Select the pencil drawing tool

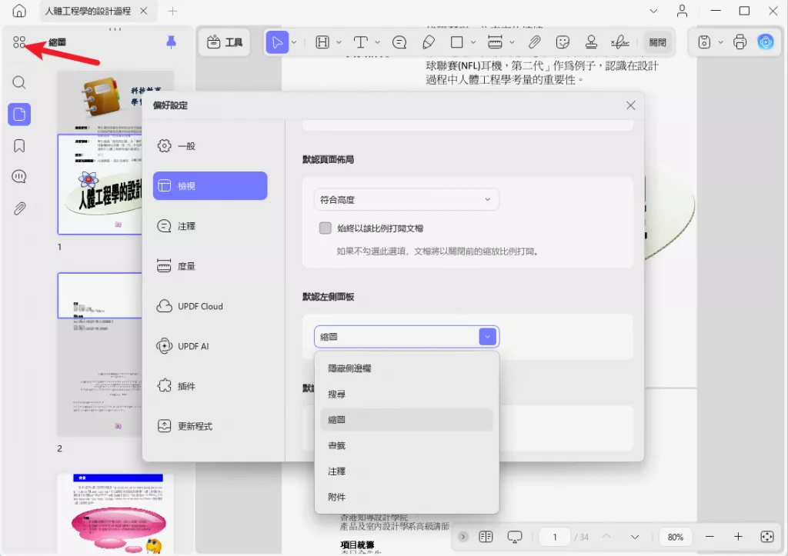pos(429,42)
